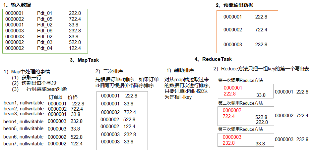312x150 pixels.
Task: Click the 3、MapTask heading
Action: click(84, 60)
